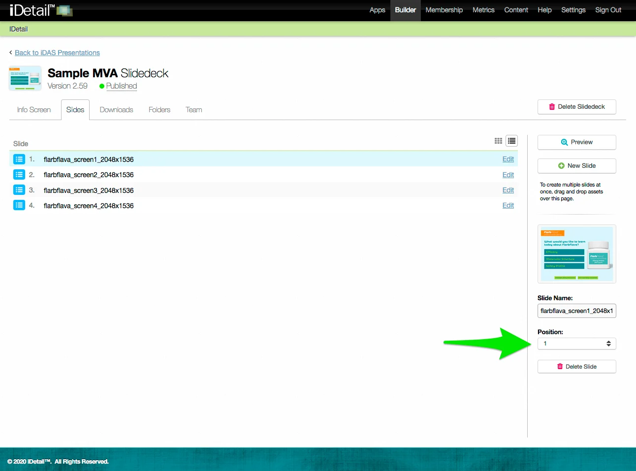Select flarbflava_screen4_2048x1536 row text
The image size is (636, 471).
(x=89, y=206)
